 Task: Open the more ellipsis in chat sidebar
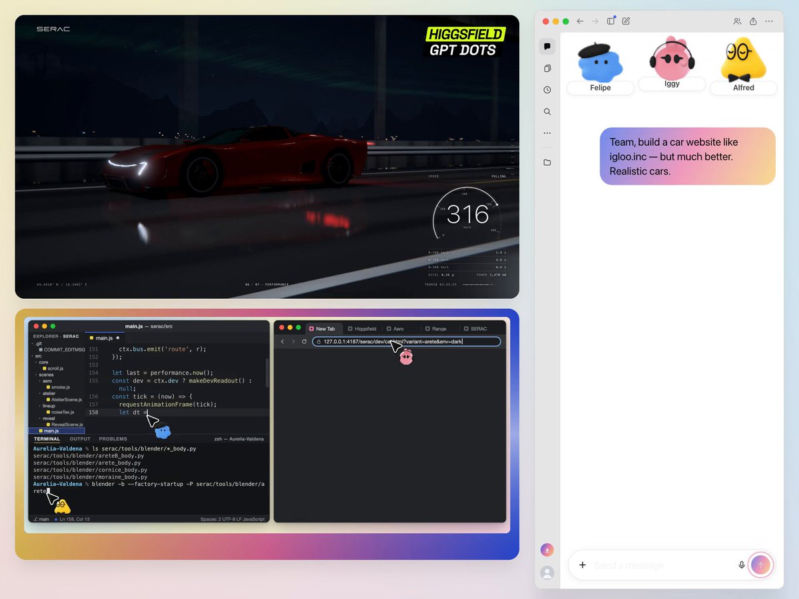pos(547,133)
